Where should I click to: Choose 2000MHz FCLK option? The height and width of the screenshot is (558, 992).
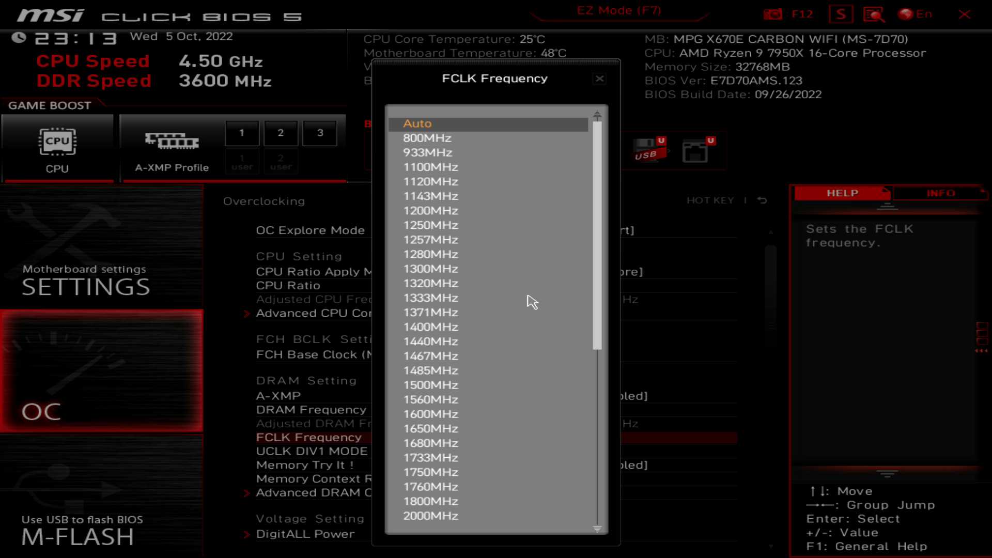point(488,516)
